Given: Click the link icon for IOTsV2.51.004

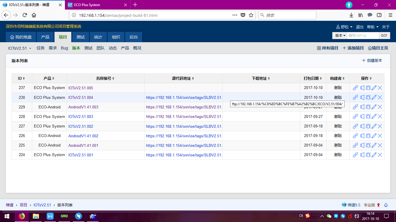Looking at the screenshot, I should coord(355,97).
